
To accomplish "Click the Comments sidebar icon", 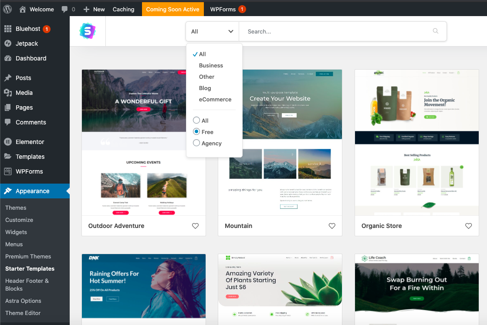I will 8,122.
